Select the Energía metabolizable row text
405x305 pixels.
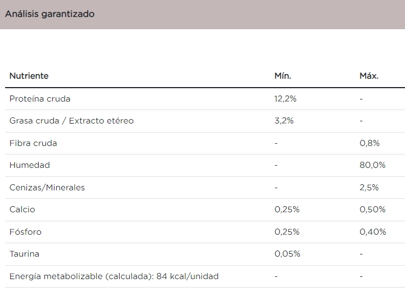[x=114, y=276]
